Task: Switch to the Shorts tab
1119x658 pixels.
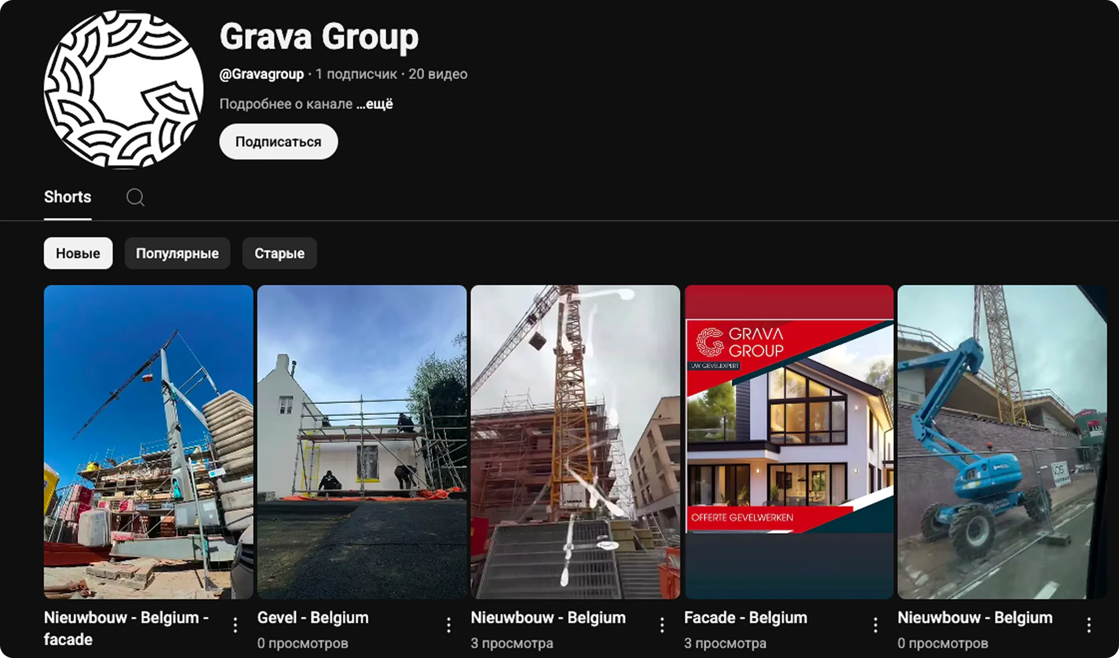Action: point(68,197)
